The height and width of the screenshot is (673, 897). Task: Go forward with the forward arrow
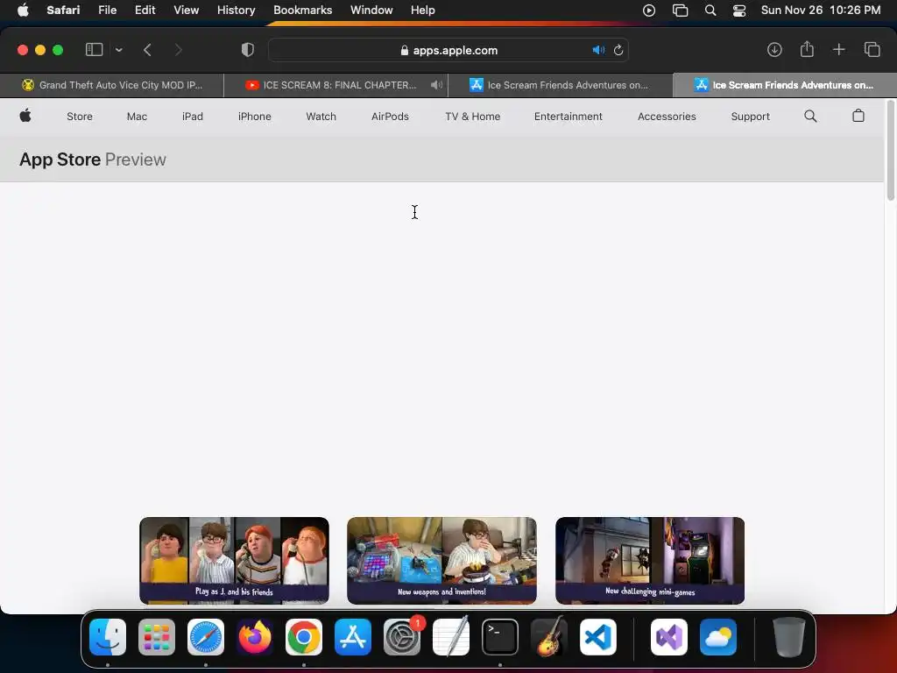[x=179, y=50]
